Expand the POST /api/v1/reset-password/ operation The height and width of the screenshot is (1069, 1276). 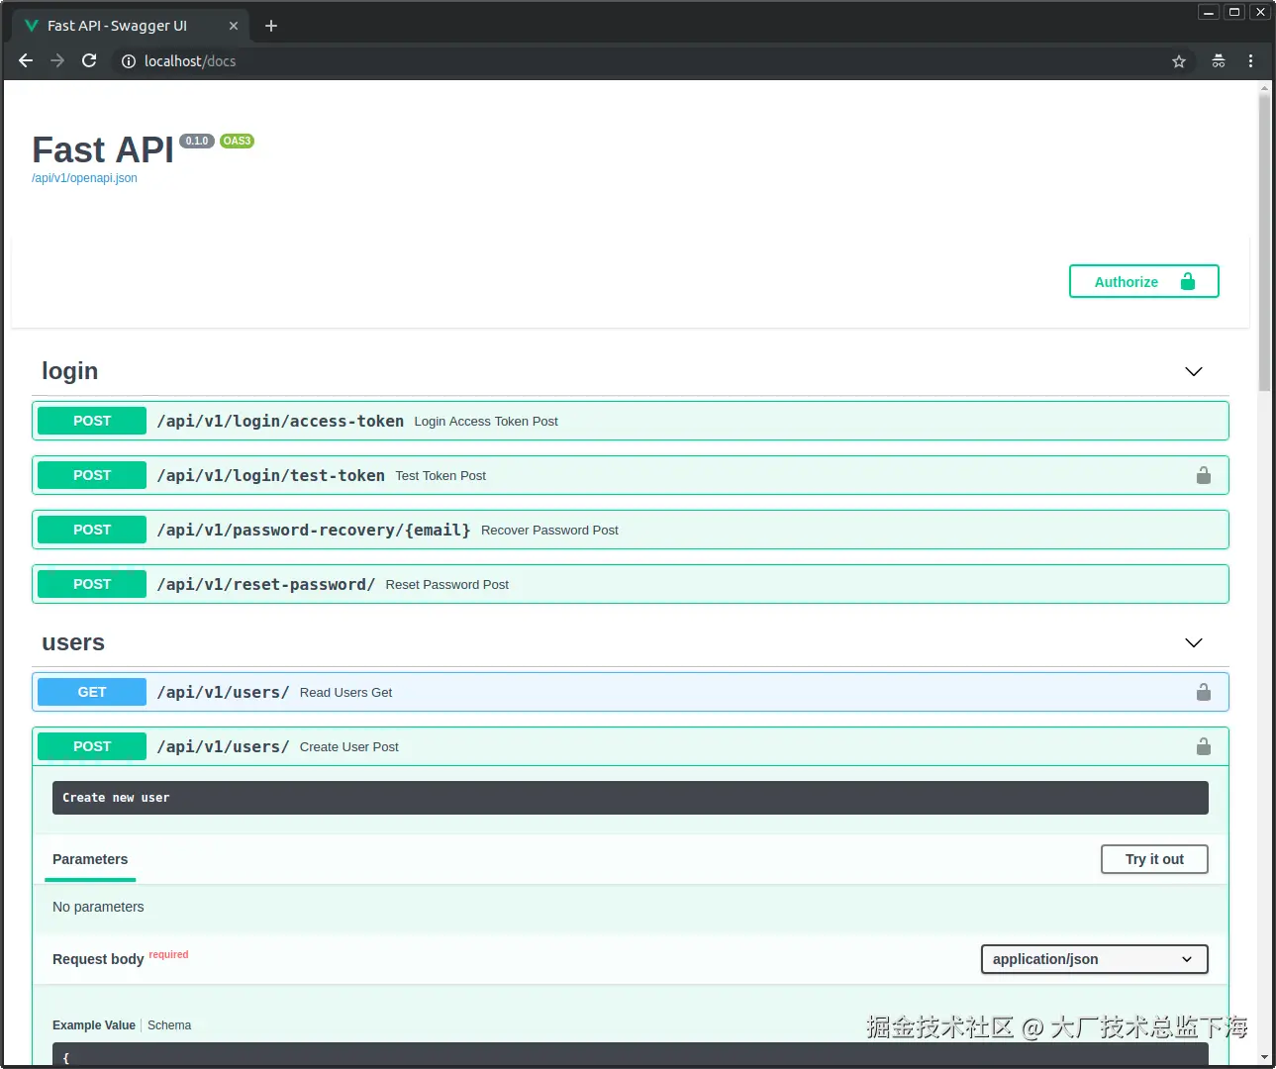(631, 584)
